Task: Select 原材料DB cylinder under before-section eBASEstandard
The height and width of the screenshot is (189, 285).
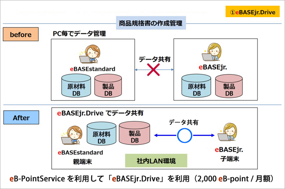Action: (76, 85)
